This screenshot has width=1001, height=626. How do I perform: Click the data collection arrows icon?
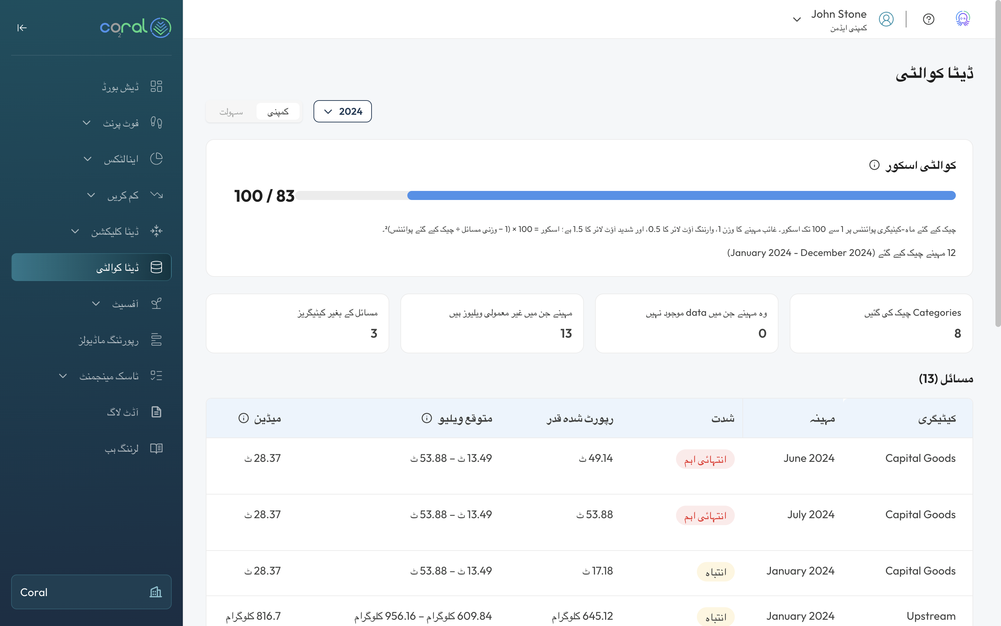click(x=156, y=231)
